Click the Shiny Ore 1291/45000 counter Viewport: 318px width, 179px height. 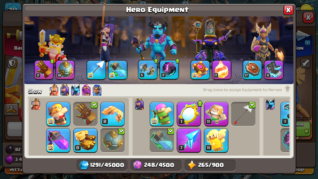(102, 165)
